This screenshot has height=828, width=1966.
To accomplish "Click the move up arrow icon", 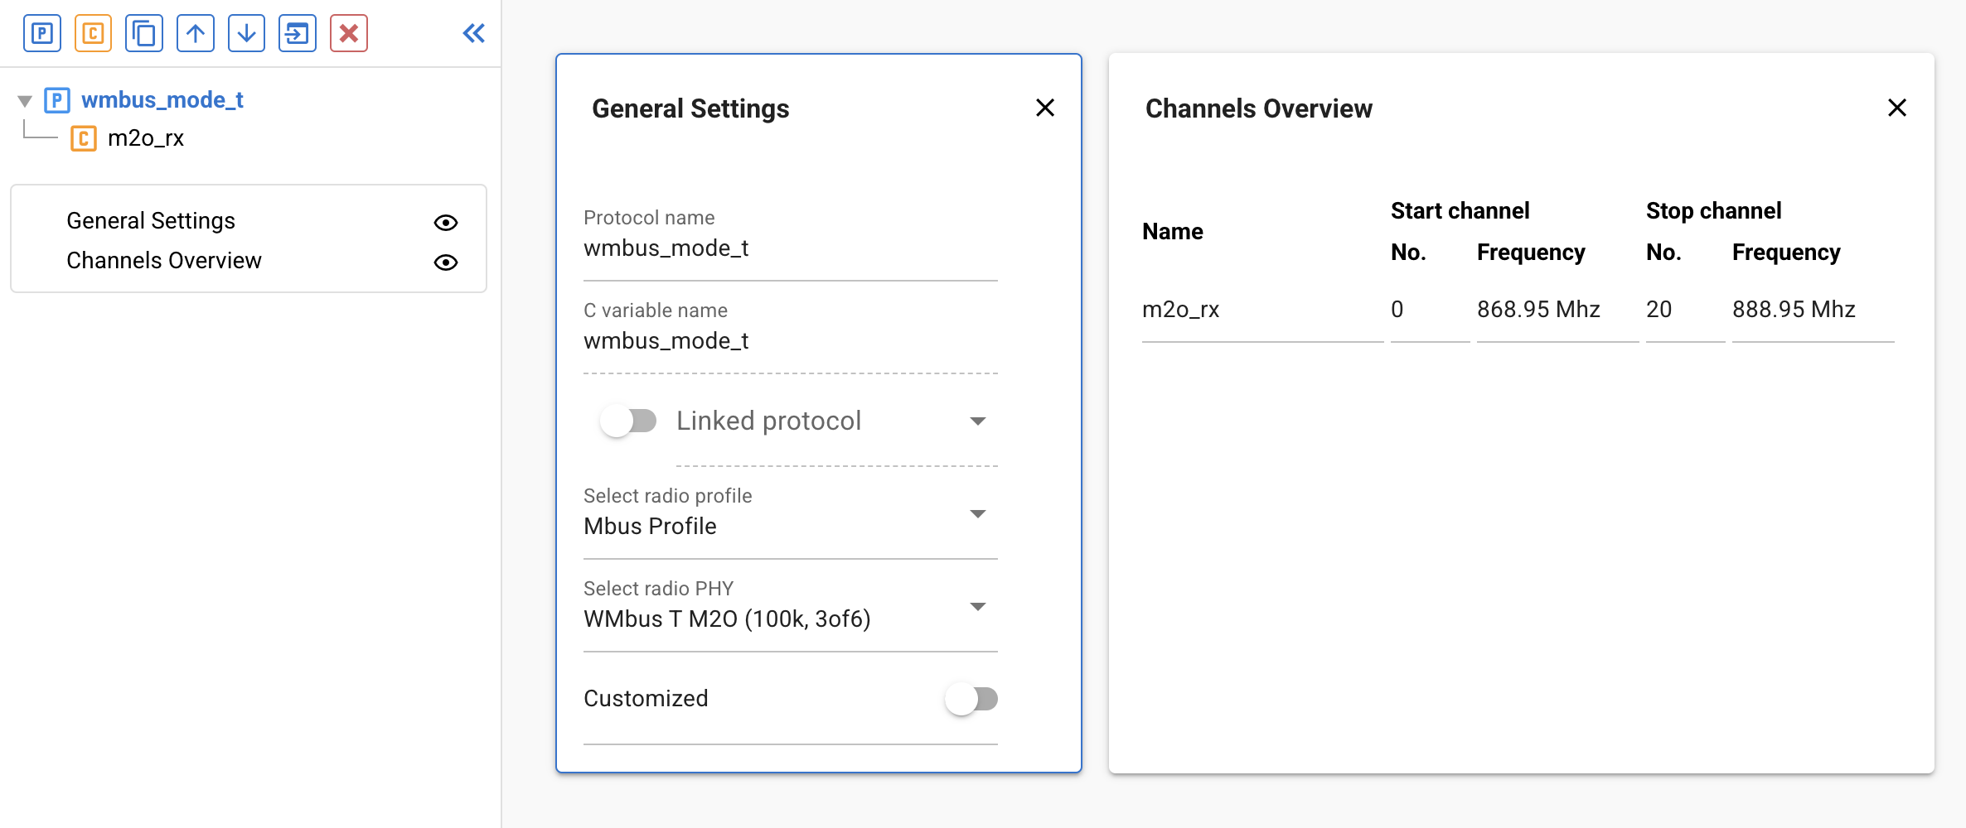I will click(196, 34).
